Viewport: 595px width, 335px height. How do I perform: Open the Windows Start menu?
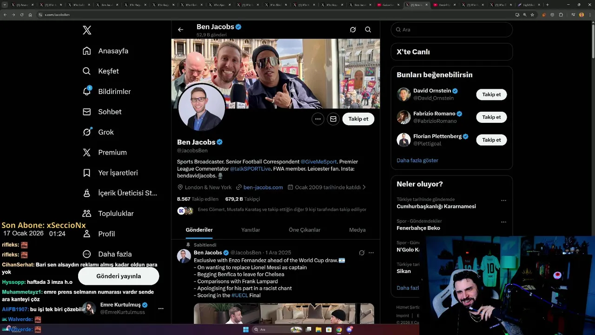tap(246, 329)
